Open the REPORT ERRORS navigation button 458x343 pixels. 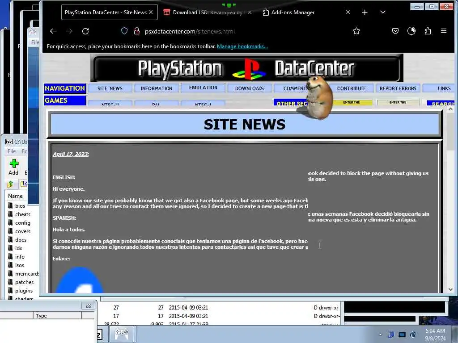point(398,88)
